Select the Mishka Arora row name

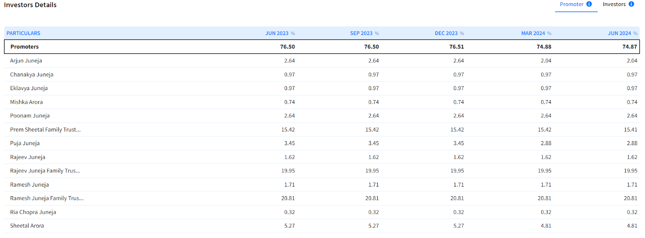click(x=26, y=102)
